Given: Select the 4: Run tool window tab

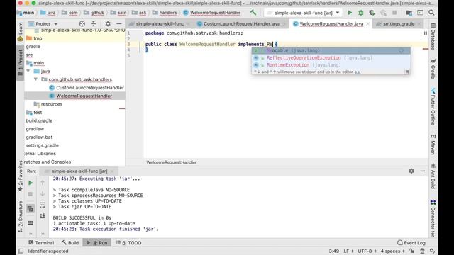Looking at the screenshot, I should [97, 242].
